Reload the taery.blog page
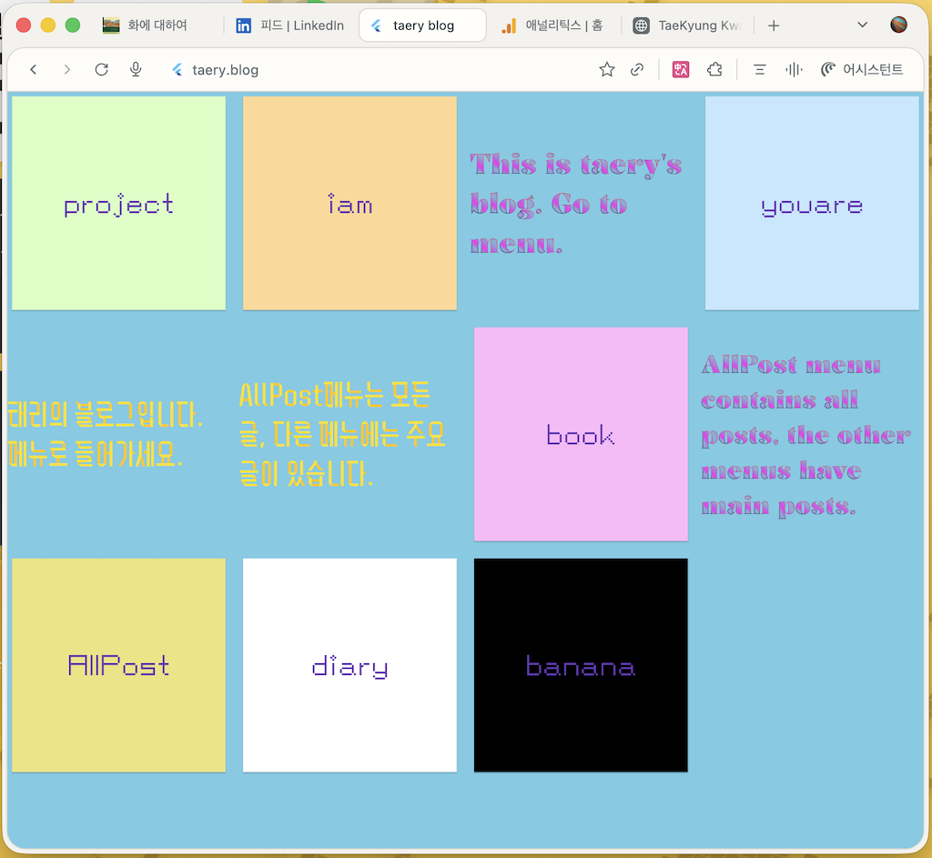The height and width of the screenshot is (858, 932). click(x=102, y=69)
